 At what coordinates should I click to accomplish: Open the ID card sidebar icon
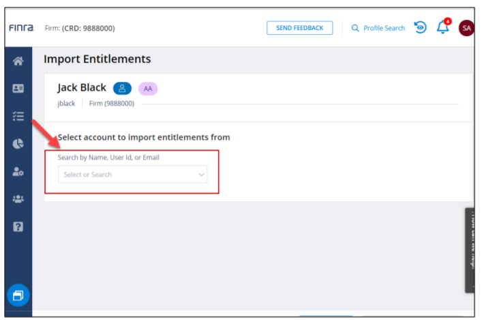(18, 89)
